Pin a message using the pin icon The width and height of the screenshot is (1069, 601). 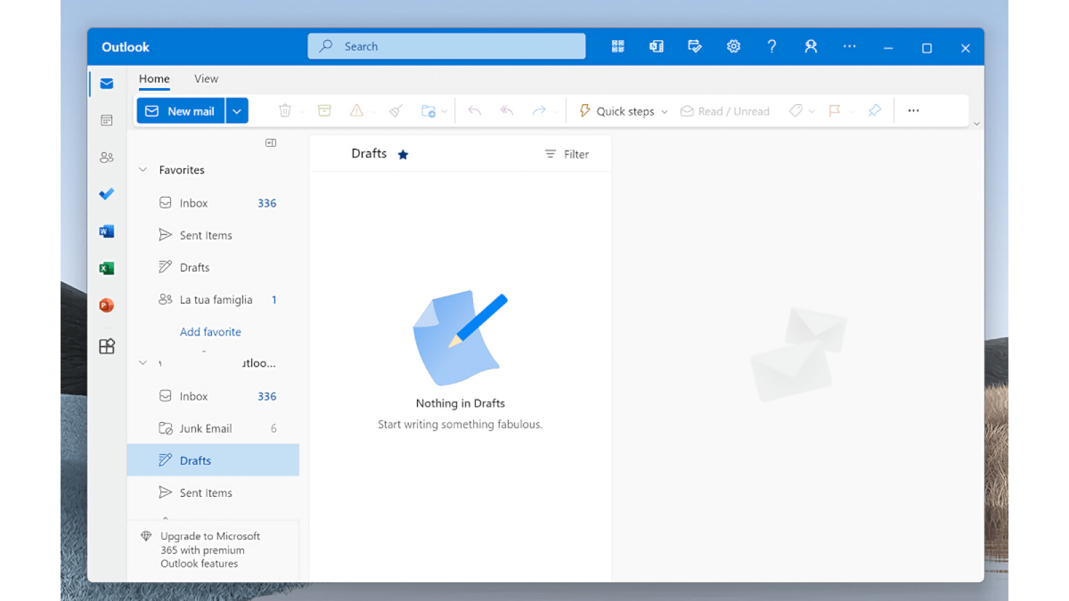pyautogui.click(x=875, y=111)
